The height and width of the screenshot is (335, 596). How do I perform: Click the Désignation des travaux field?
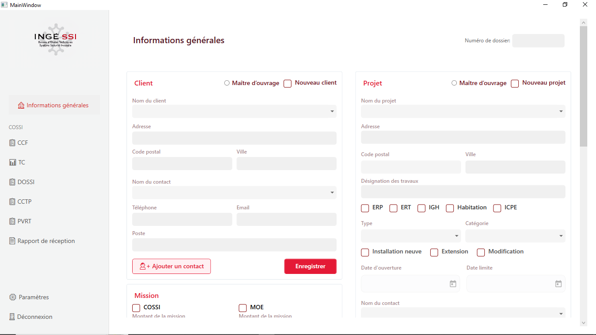pos(463,191)
